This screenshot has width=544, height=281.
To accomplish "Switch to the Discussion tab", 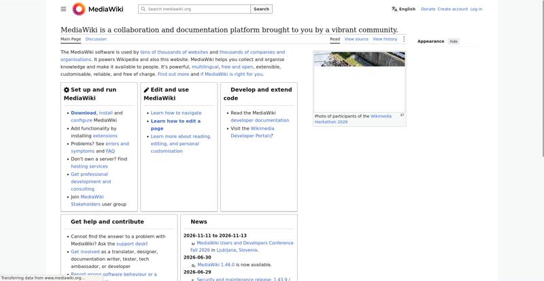I will pyautogui.click(x=96, y=39).
